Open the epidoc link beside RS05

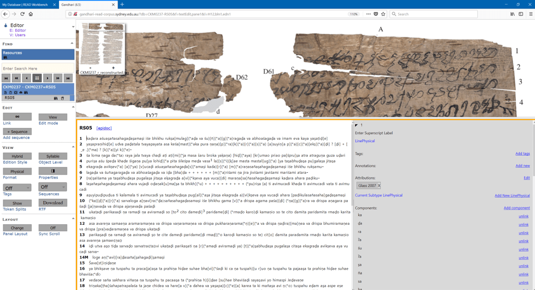point(104,129)
